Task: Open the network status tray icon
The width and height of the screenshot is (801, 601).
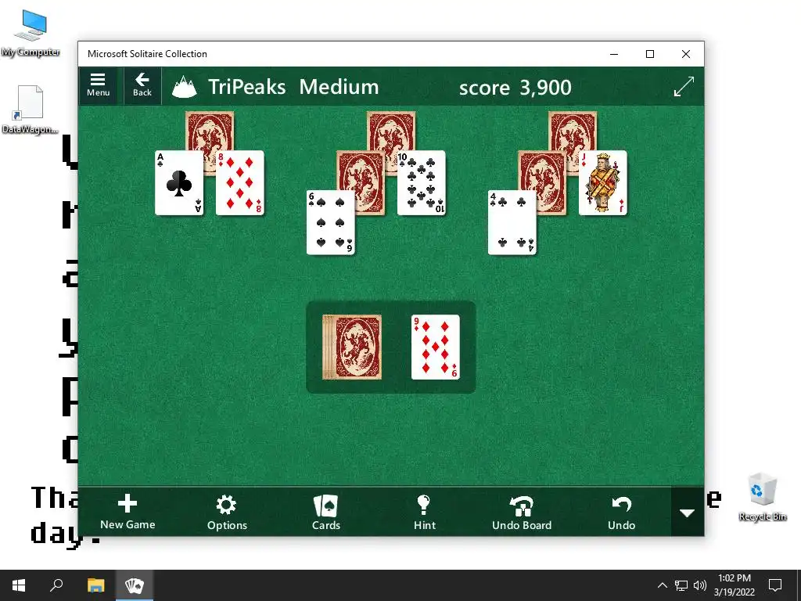Action: 681,585
